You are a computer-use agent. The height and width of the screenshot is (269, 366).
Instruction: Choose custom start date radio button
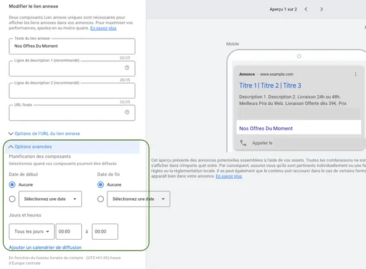click(x=12, y=199)
